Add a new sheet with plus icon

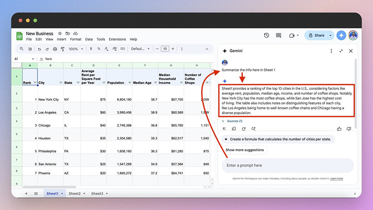26,194
